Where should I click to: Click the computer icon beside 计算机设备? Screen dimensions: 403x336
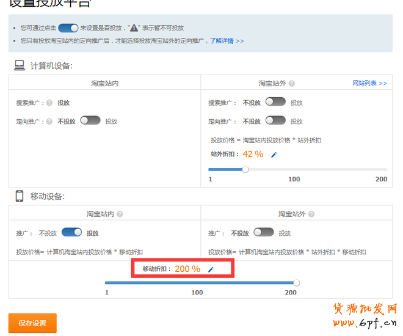point(20,65)
